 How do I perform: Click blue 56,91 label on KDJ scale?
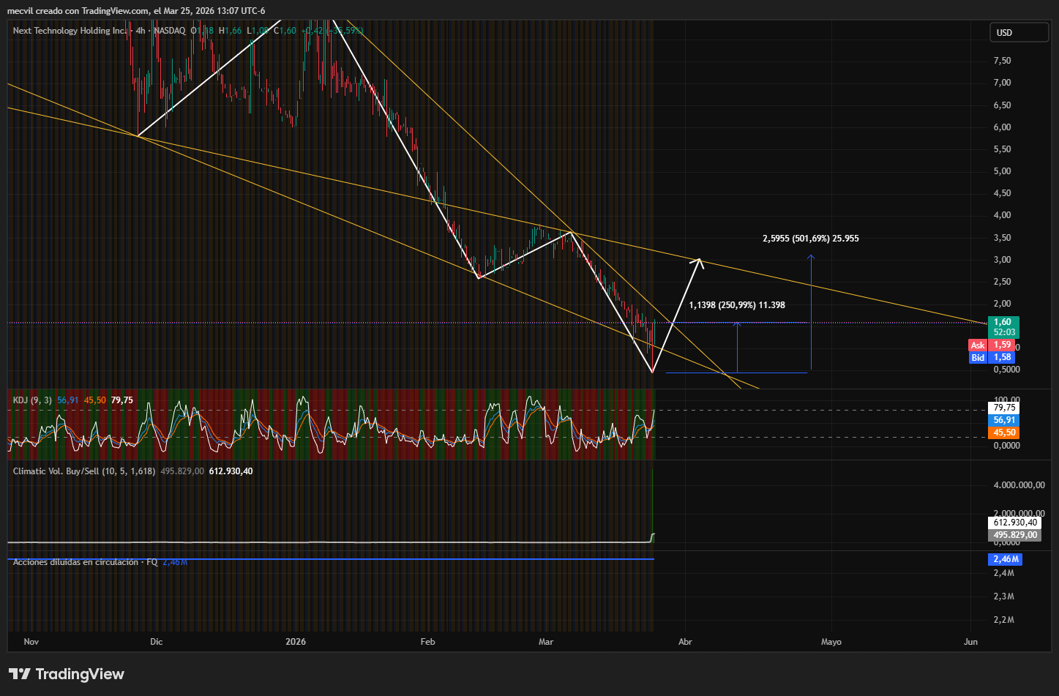coord(1004,420)
